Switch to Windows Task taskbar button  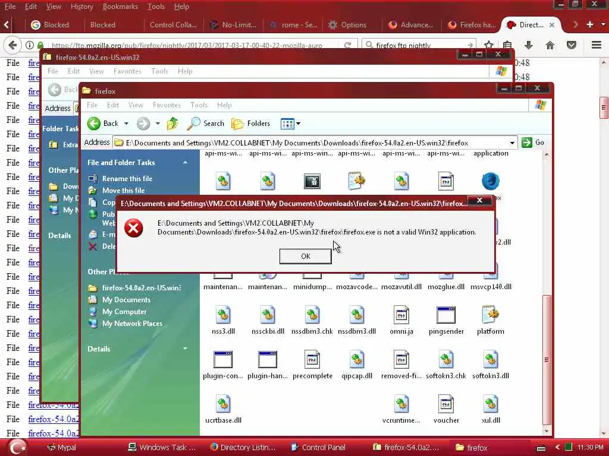pos(162,447)
